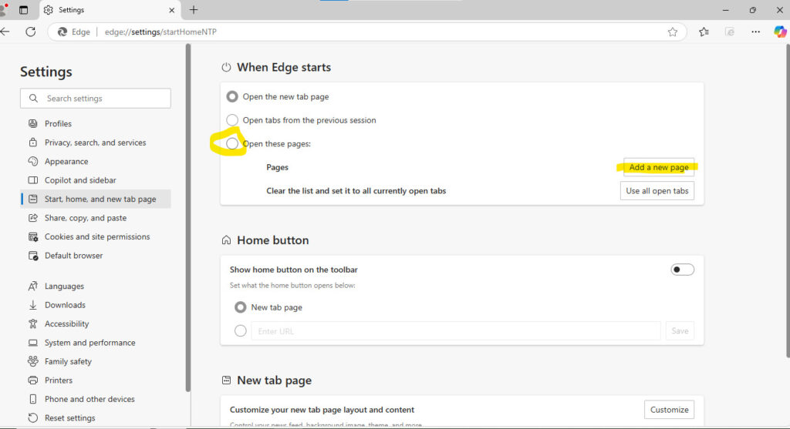
Task: Click the Default browser icon
Action: (x=32, y=256)
